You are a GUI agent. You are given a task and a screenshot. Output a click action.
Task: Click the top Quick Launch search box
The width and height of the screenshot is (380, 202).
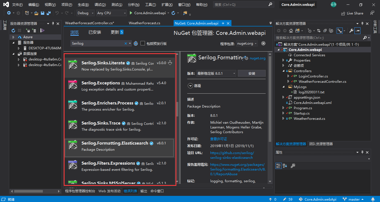pyautogui.click(x=244, y=5)
